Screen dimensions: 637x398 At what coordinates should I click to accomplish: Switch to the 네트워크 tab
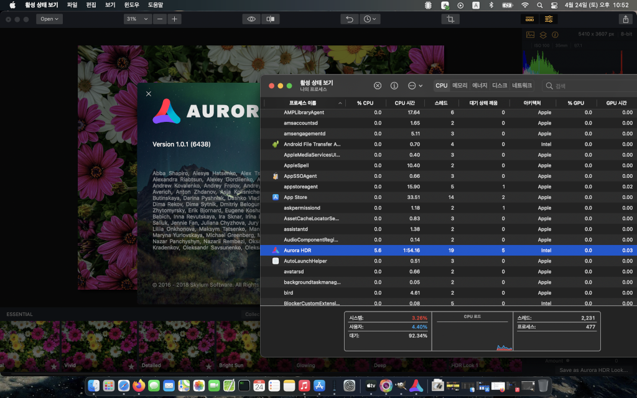[522, 86]
